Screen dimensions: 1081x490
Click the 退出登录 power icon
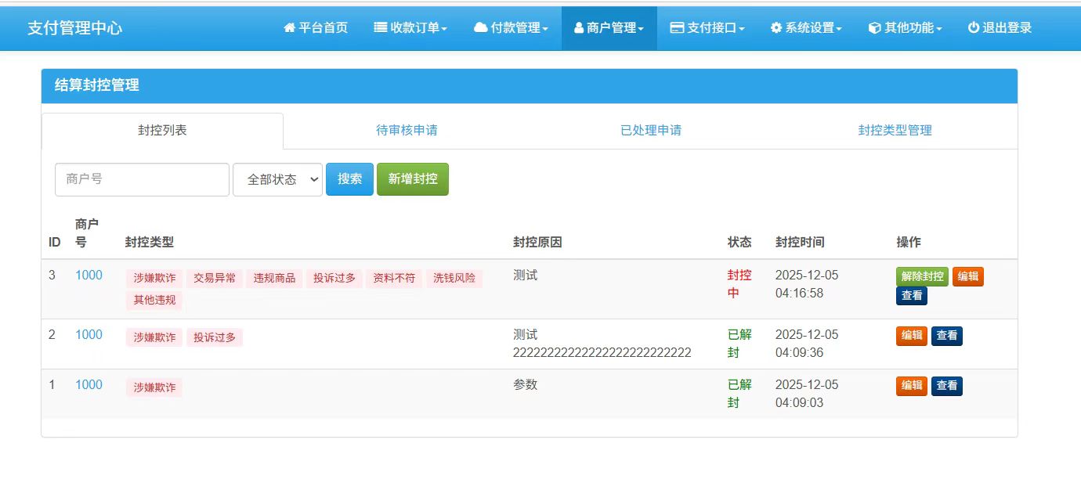(x=974, y=28)
